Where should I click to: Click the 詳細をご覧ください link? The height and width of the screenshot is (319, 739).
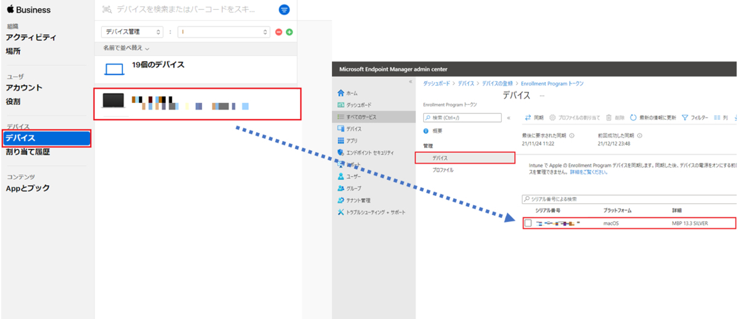(589, 172)
